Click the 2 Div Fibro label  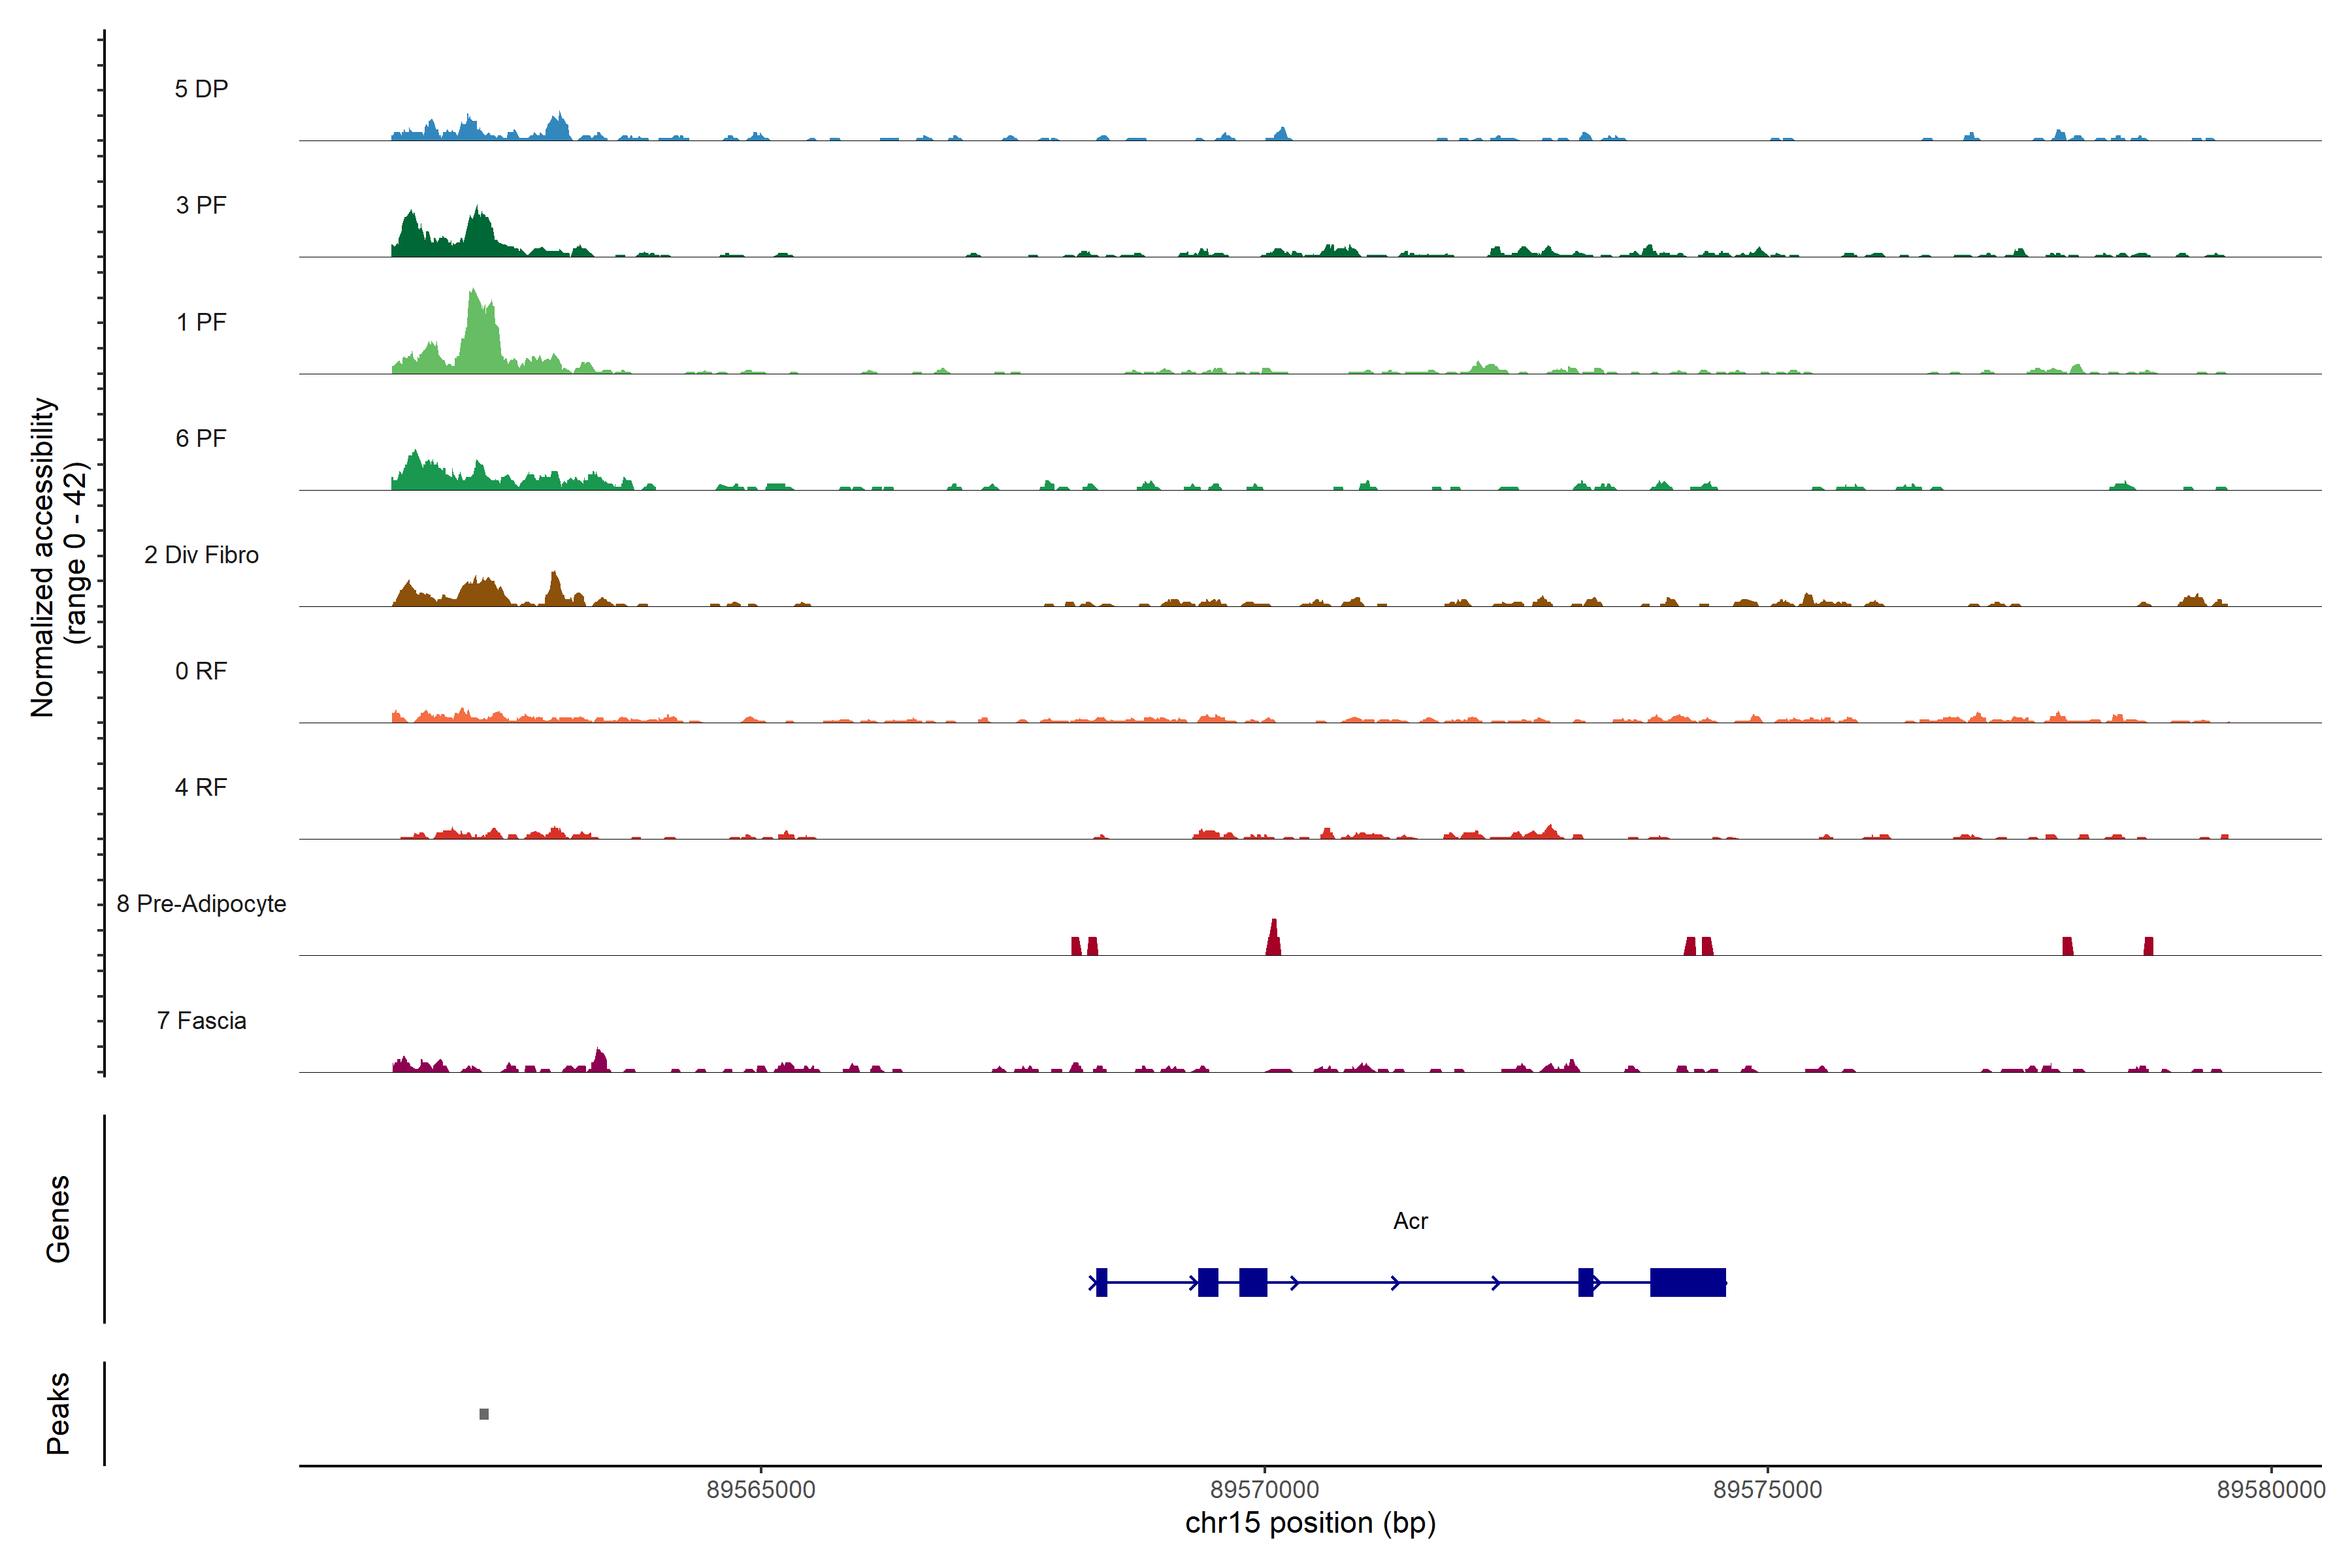click(x=201, y=555)
